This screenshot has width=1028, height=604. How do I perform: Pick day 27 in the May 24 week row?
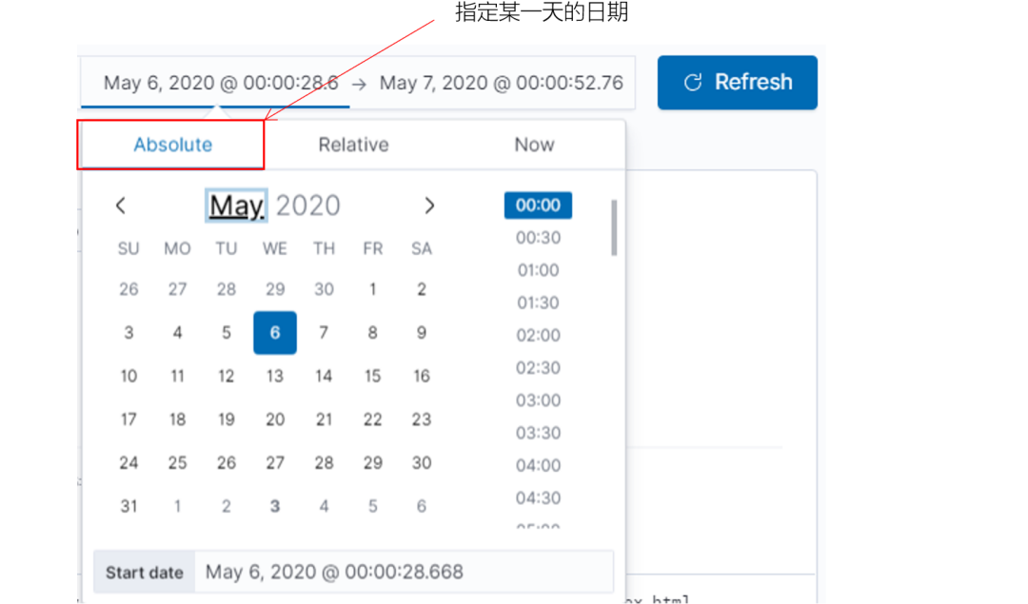[x=275, y=463]
